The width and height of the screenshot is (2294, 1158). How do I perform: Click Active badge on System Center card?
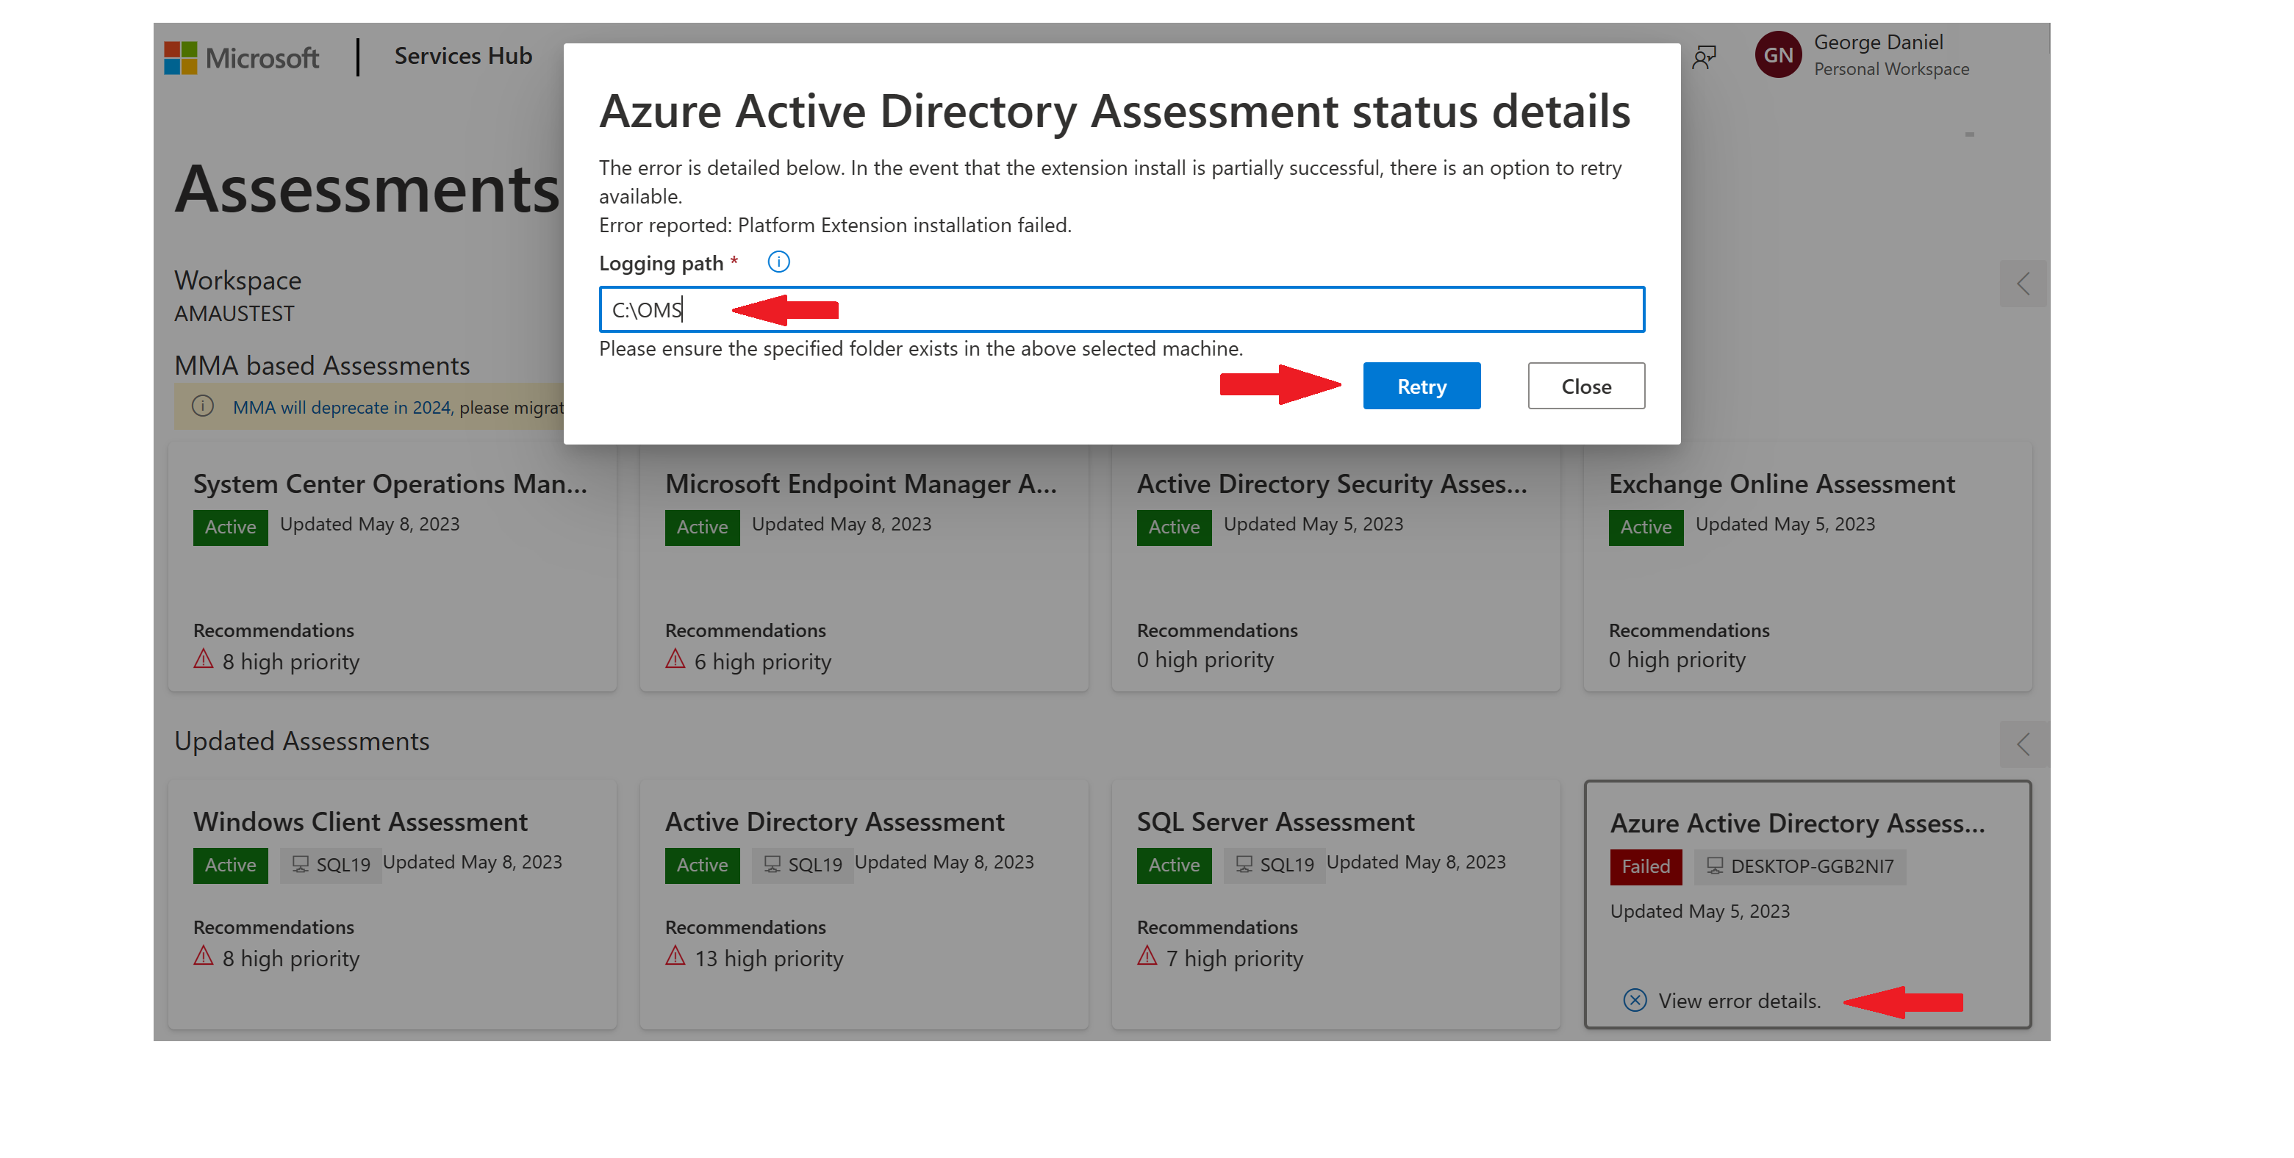coord(230,527)
